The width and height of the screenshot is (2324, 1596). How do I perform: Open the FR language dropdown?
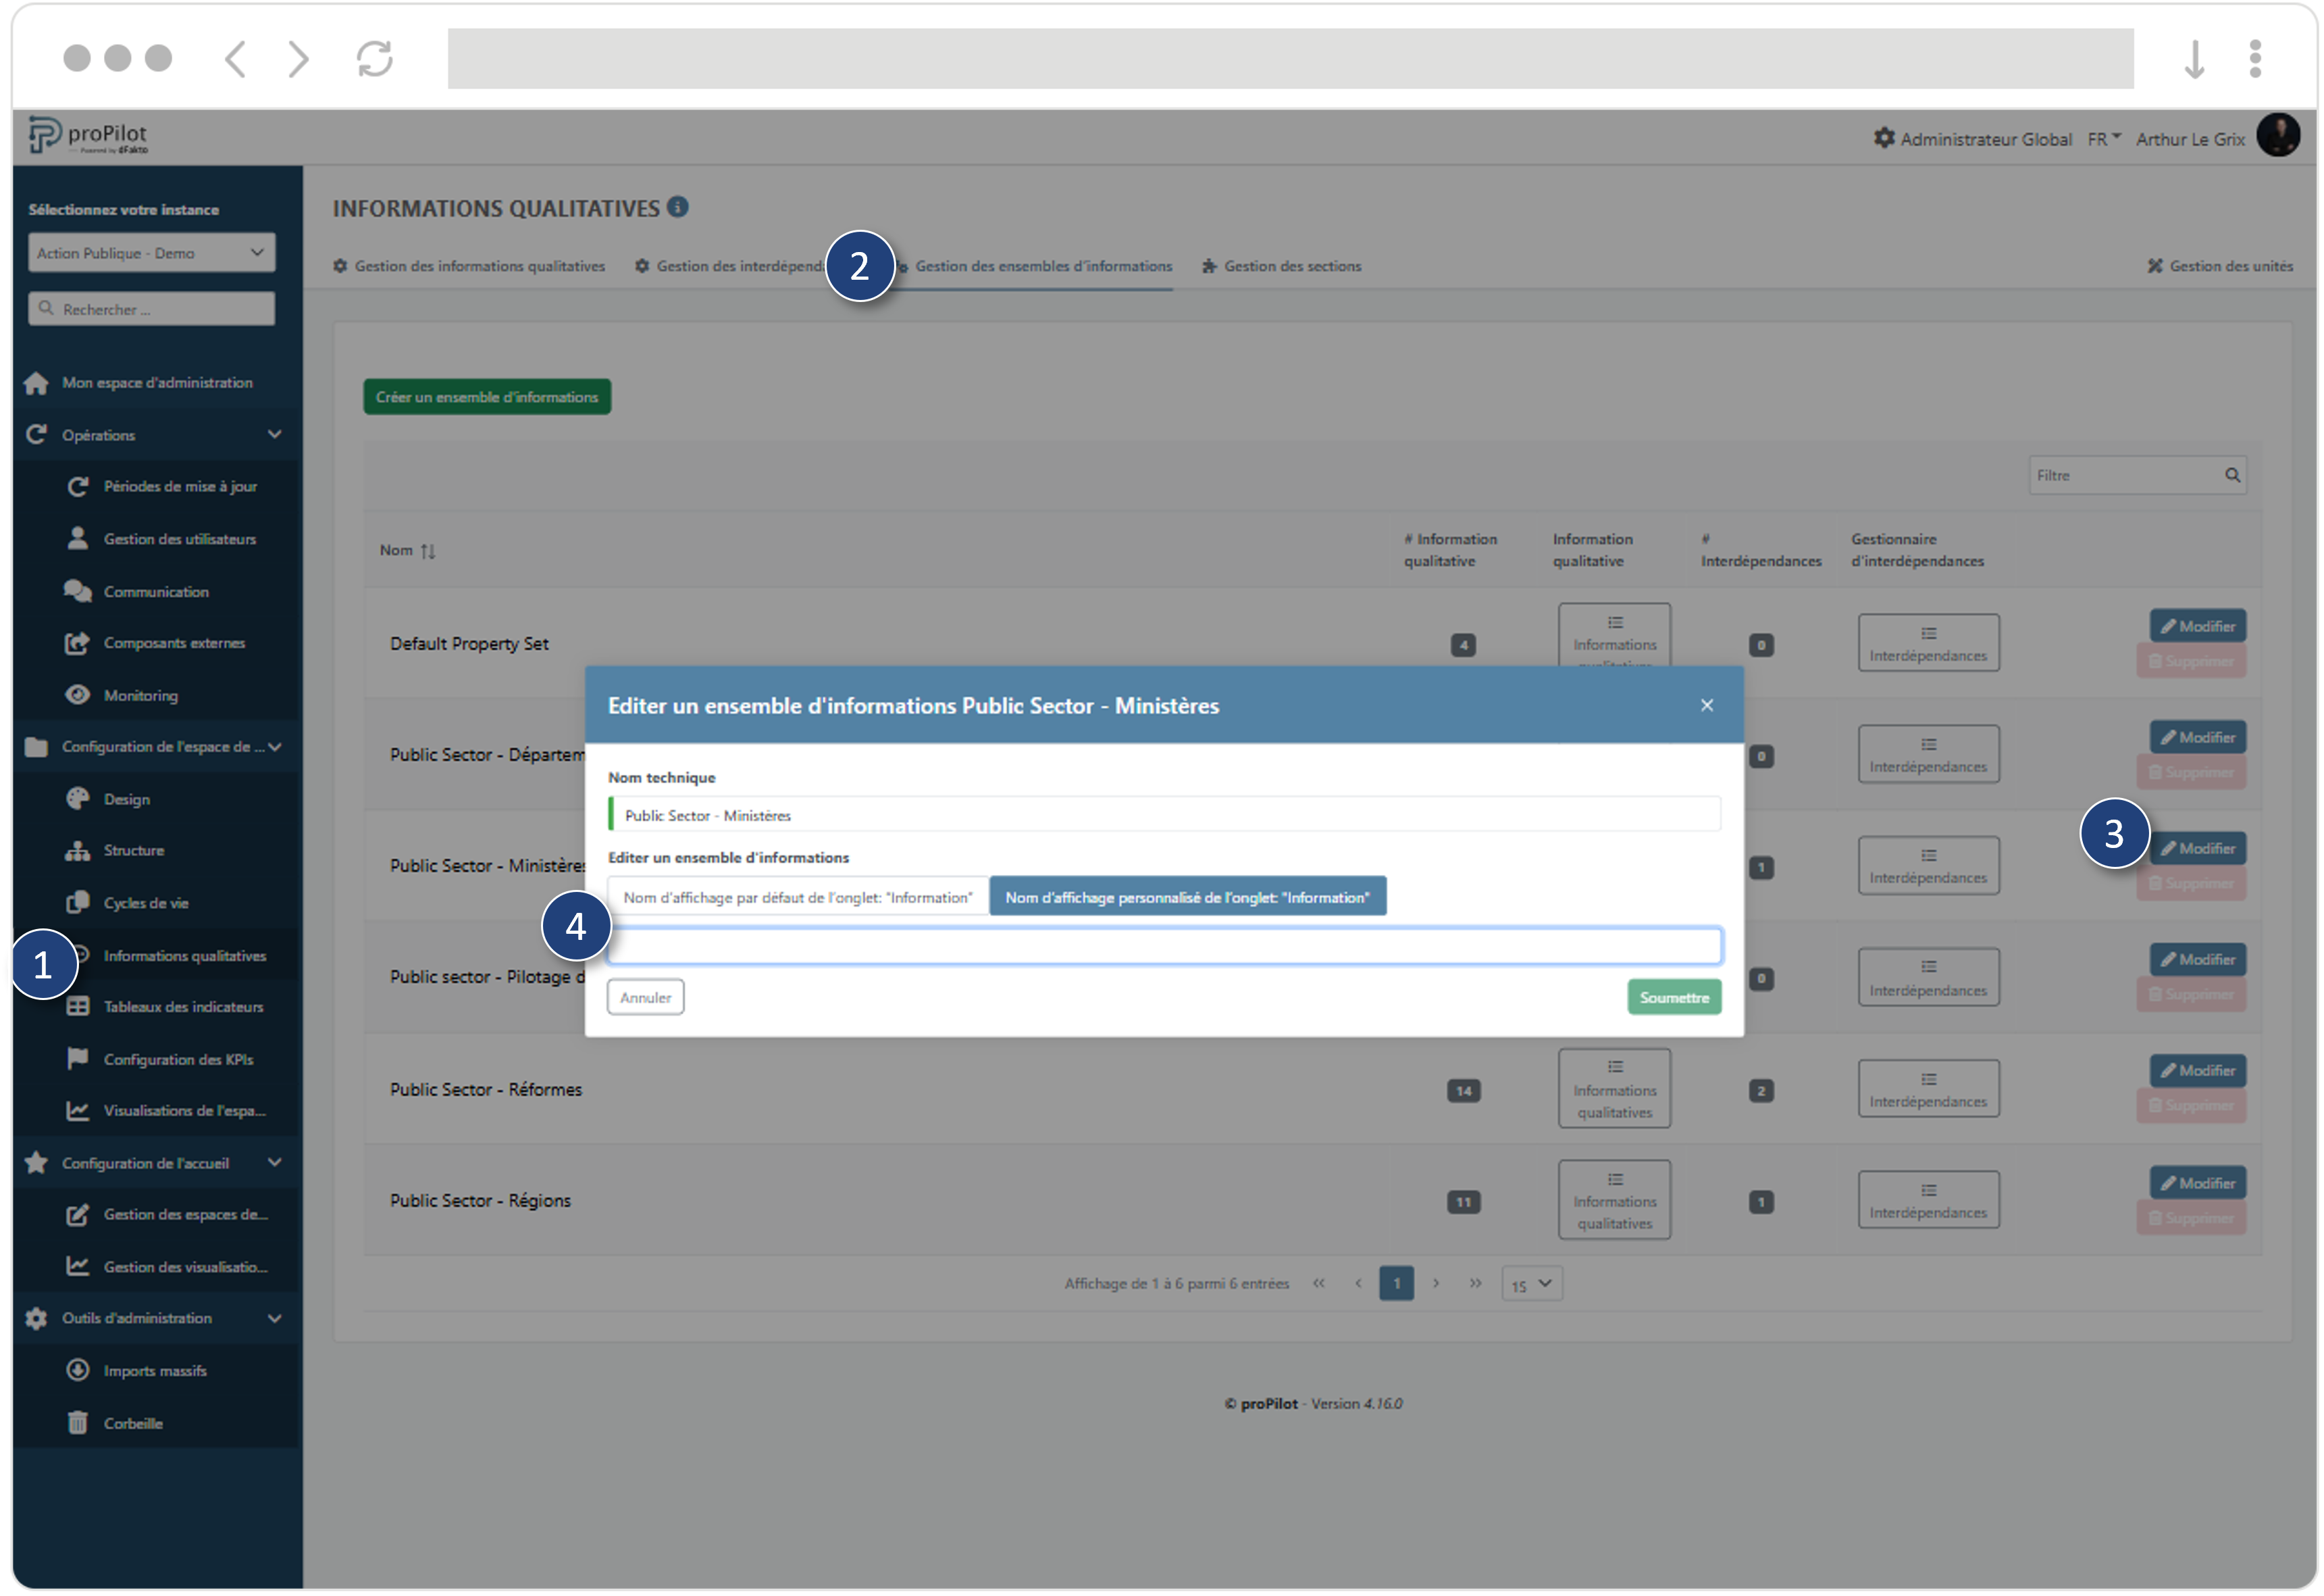coord(2103,139)
